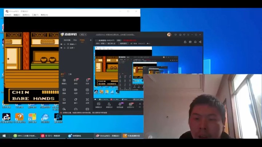Select the orange sources tab beside Tools

pyautogui.click(x=63, y=74)
